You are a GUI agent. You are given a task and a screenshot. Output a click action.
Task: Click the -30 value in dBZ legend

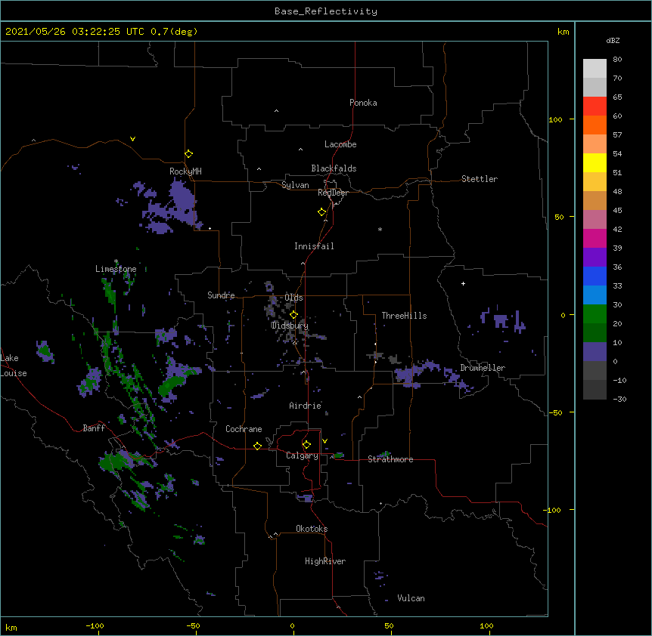click(619, 399)
